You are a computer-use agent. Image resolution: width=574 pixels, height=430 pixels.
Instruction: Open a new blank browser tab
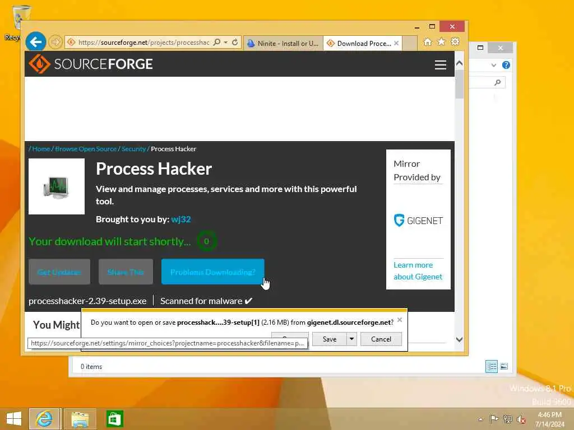(410, 43)
